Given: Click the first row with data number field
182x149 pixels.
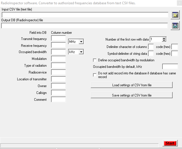Looking at the screenshot, I should click(x=156, y=39).
